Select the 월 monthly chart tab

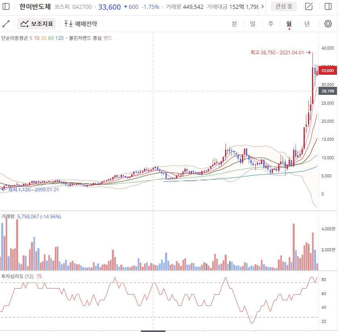289,24
